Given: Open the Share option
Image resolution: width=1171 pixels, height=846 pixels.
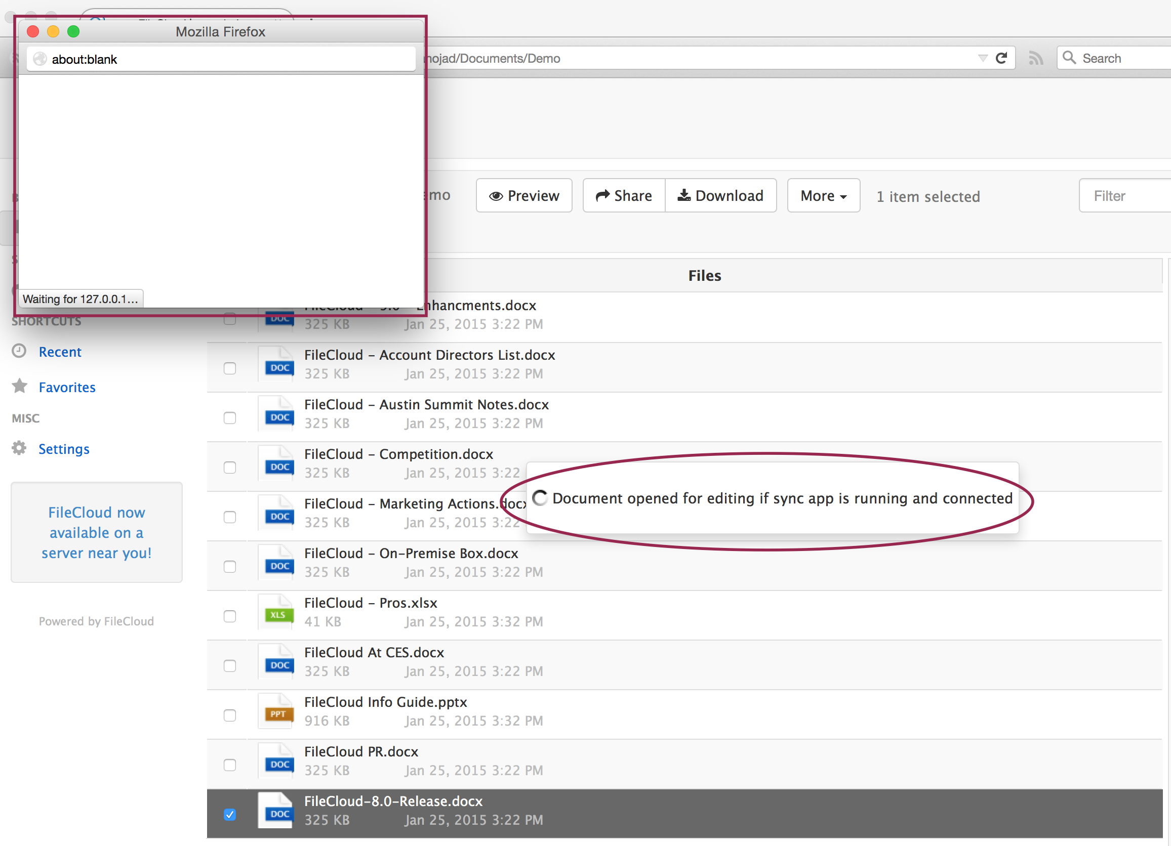Looking at the screenshot, I should (623, 196).
